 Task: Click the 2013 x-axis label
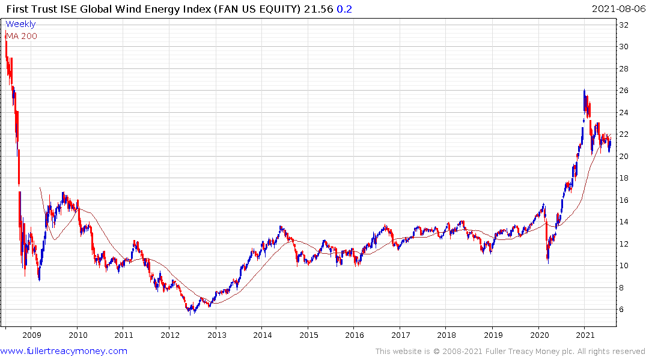217,335
